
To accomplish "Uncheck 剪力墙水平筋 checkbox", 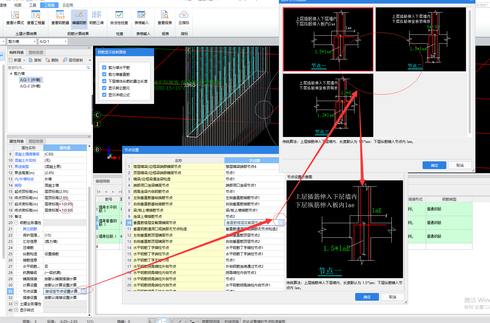I will (104, 67).
